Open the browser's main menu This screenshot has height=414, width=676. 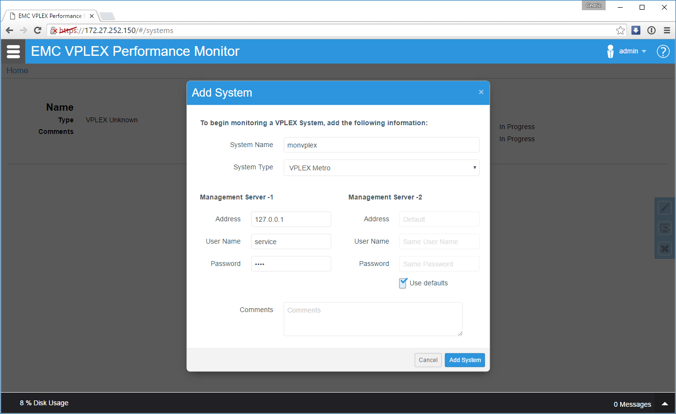click(667, 31)
